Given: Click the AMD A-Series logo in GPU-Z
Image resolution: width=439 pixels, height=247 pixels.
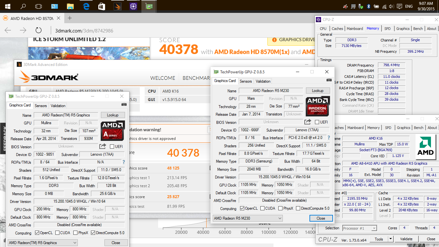Looking at the screenshot, I should pos(113,131).
